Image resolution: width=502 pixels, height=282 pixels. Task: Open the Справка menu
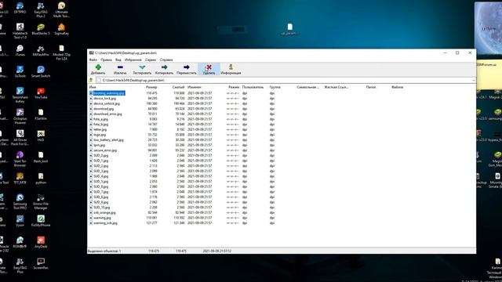pos(166,60)
